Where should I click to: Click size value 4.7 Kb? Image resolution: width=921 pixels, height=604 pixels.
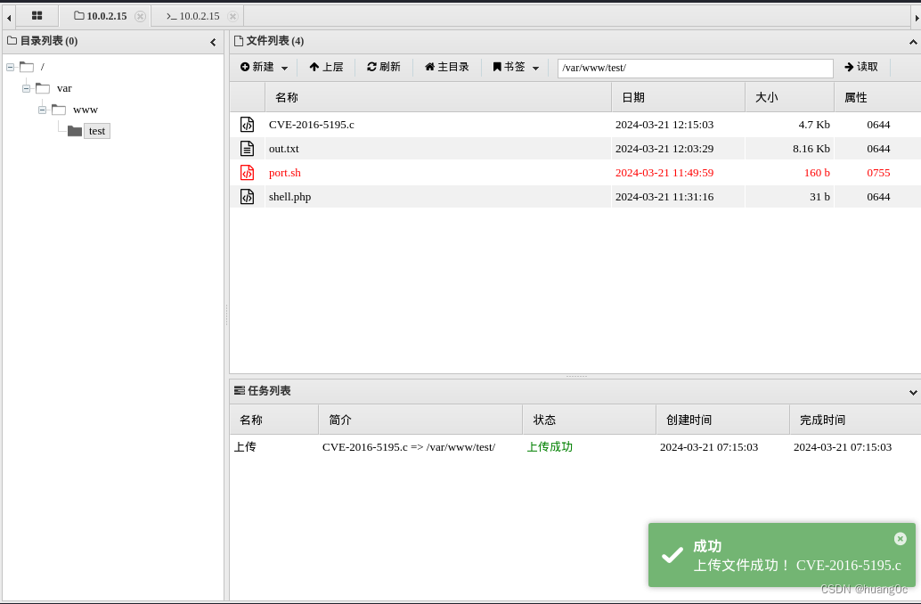[814, 125]
